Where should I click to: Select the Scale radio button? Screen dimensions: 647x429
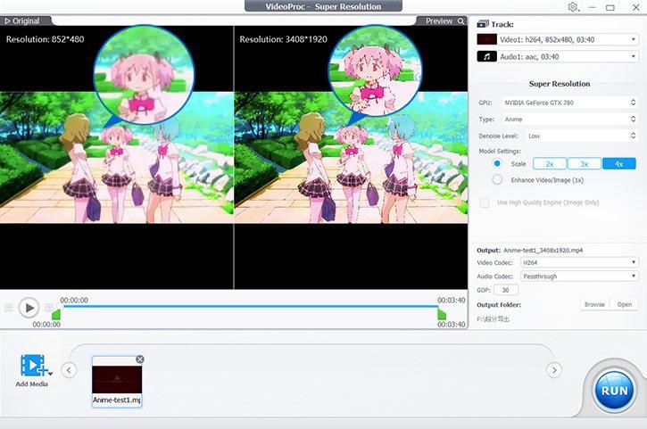point(497,164)
